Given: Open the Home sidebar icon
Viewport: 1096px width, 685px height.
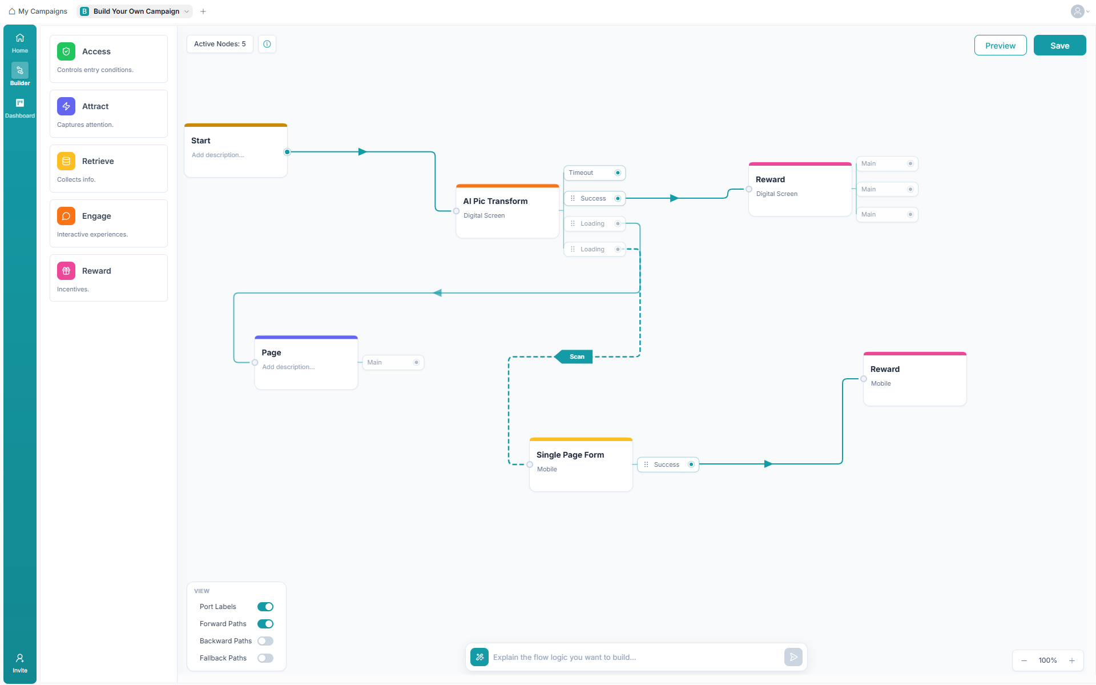Looking at the screenshot, I should coord(20,38).
